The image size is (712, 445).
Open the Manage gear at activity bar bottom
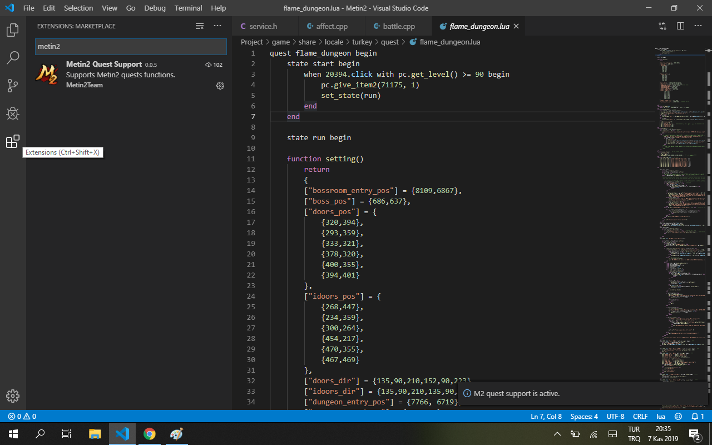pyautogui.click(x=12, y=395)
